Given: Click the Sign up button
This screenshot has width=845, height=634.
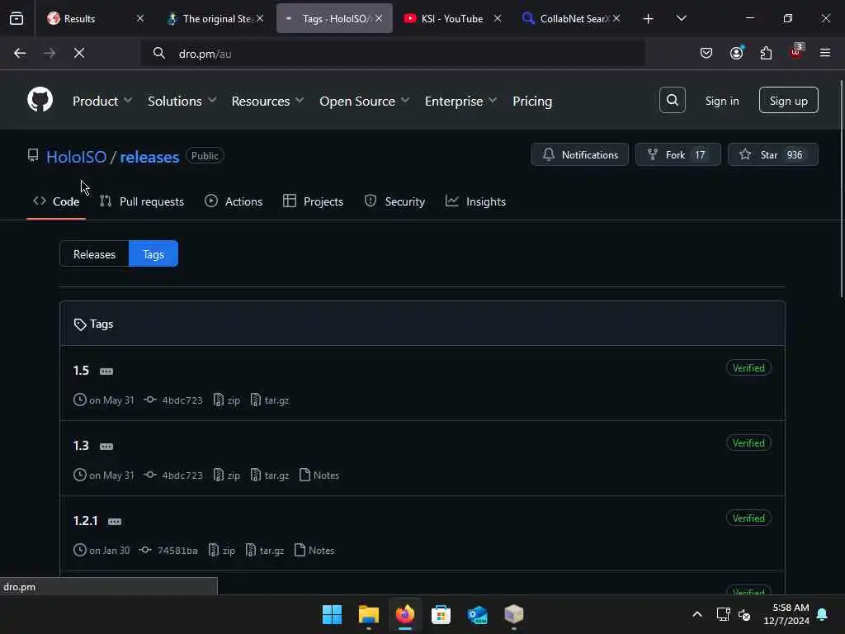Looking at the screenshot, I should [788, 100].
